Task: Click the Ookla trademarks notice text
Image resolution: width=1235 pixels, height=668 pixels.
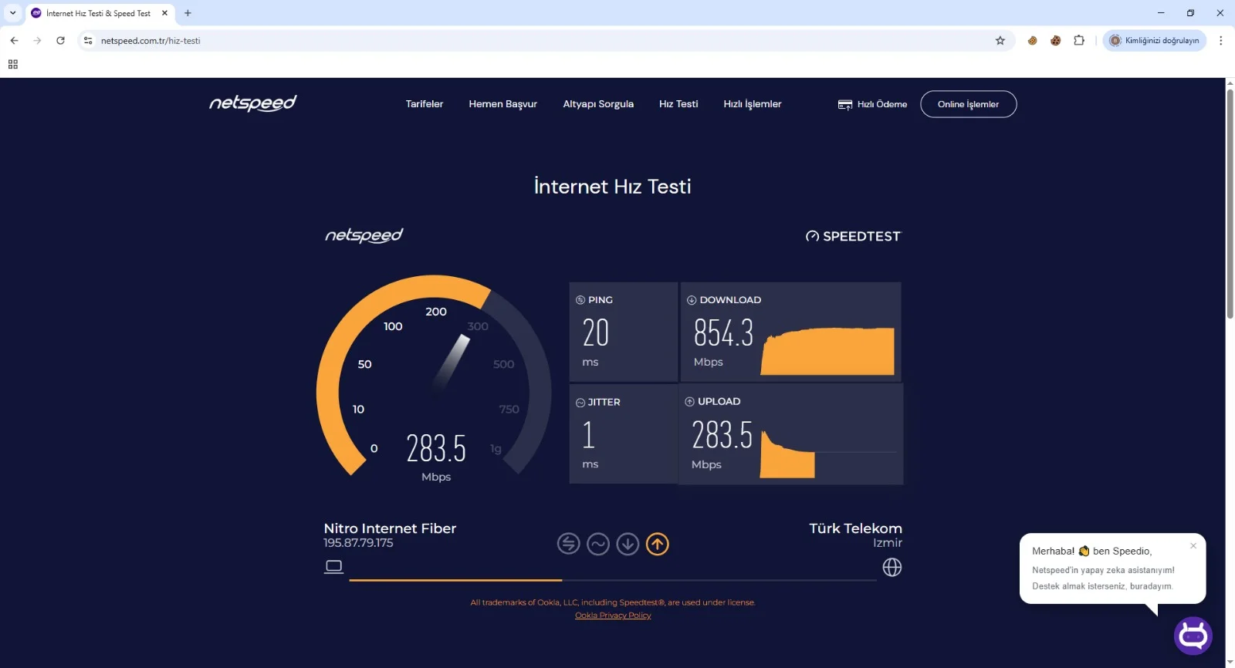Action: point(613,602)
